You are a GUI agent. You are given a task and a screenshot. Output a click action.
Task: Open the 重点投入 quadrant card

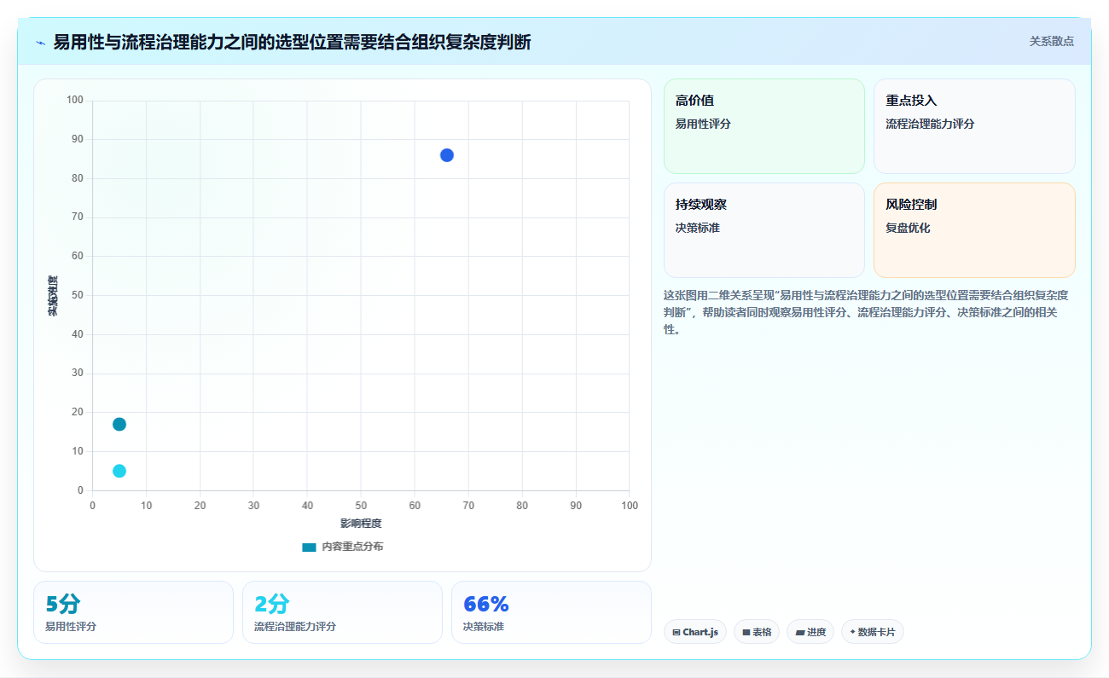click(974, 126)
